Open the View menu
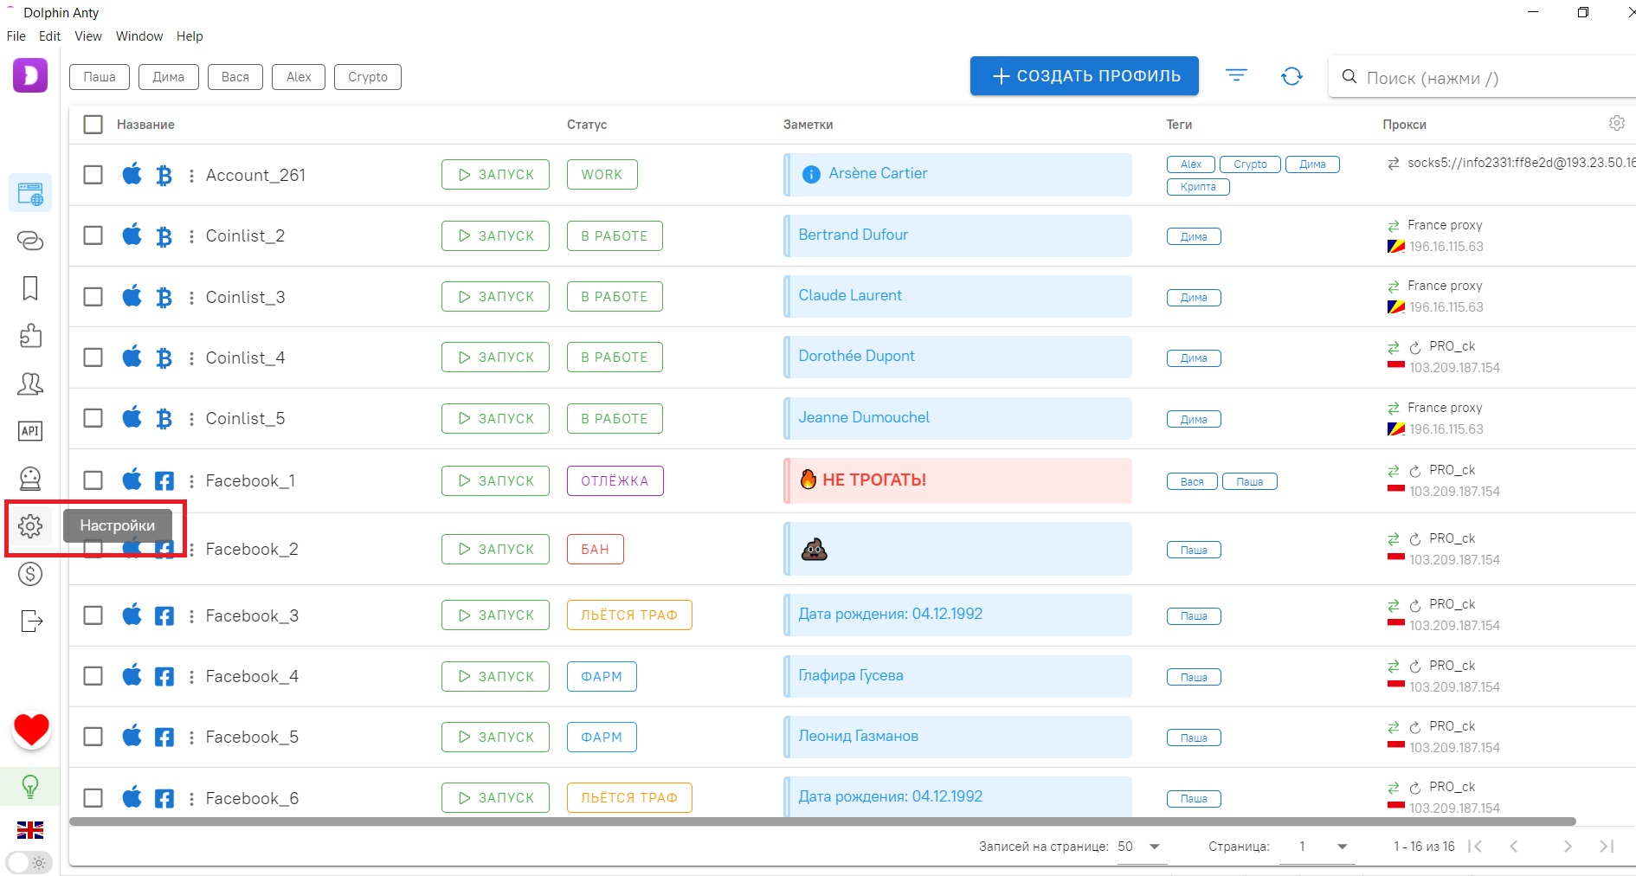 point(87,36)
